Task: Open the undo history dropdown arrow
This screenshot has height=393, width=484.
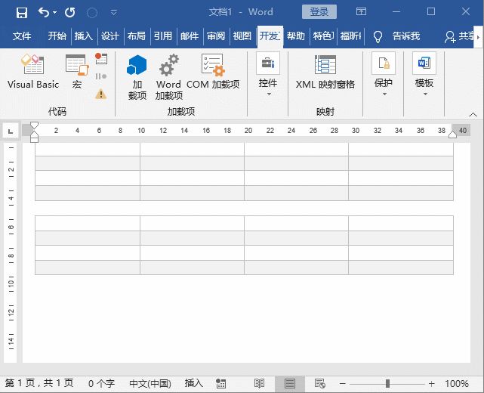Action: 55,13
